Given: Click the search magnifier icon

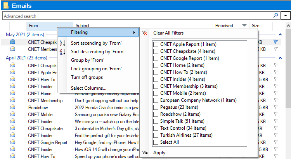Looking at the screenshot, I should pyautogui.click(x=276, y=16).
